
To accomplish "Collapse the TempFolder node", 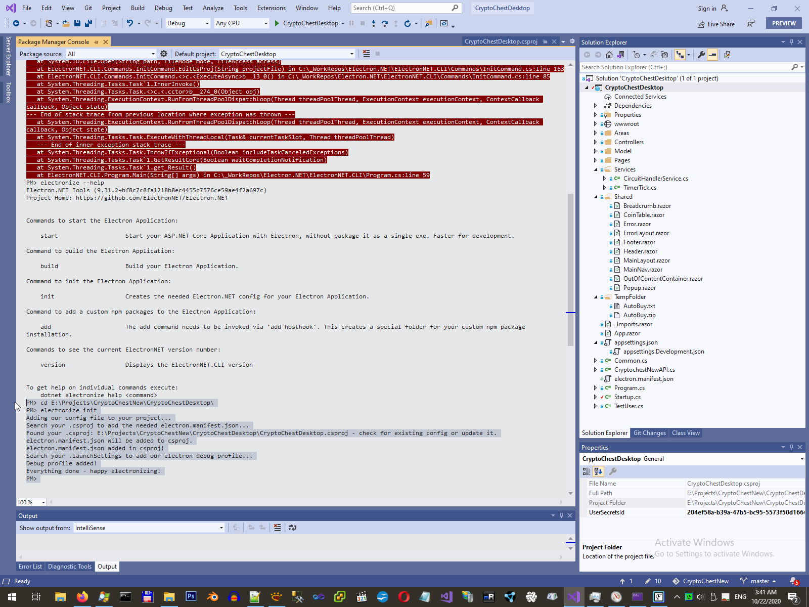I will [596, 297].
